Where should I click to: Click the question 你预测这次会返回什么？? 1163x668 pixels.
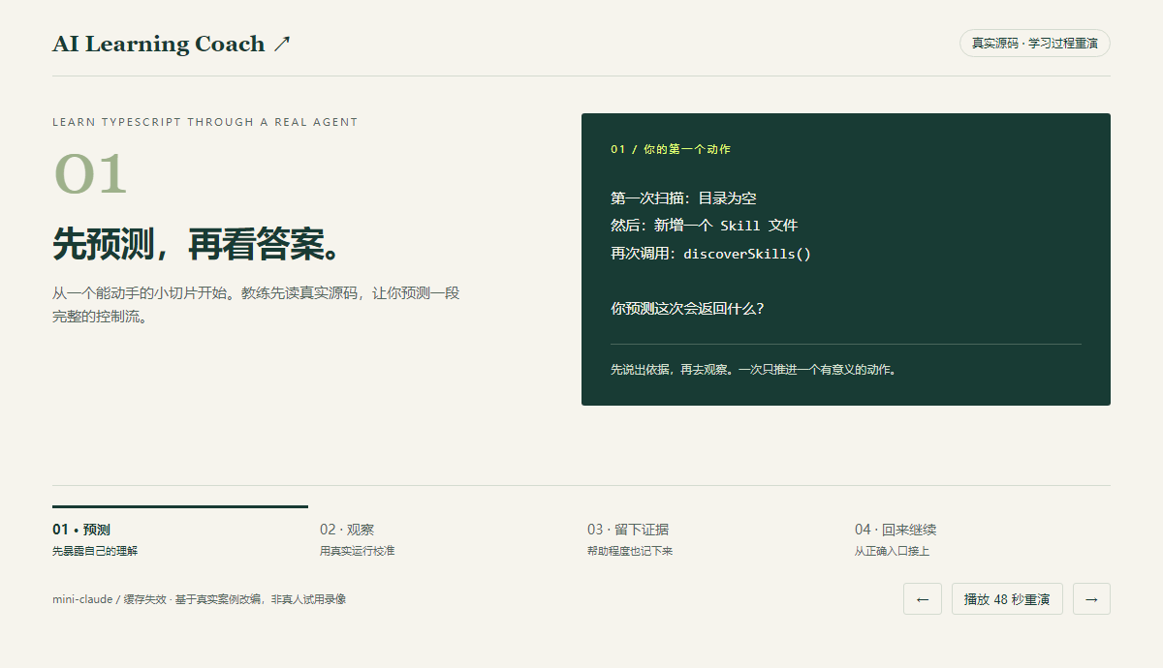687,309
